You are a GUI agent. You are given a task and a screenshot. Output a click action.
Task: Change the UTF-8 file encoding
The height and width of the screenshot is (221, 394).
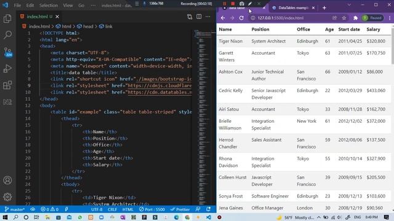click(x=97, y=209)
